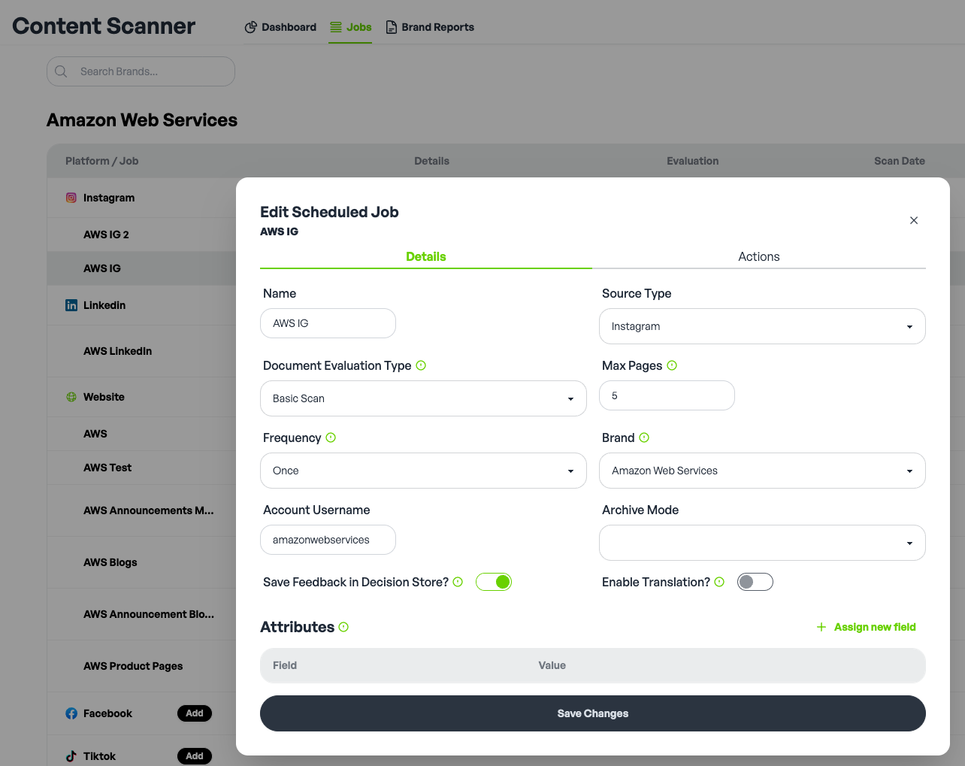Open the empty Archive Mode dropdown
965x766 pixels.
point(761,543)
